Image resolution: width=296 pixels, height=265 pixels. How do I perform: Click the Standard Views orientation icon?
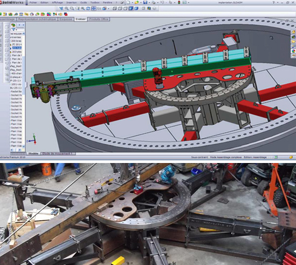[105, 9]
